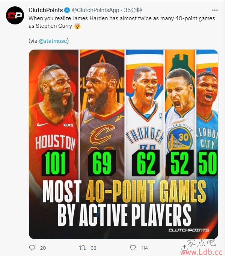Click the retweet arrows icon

pyautogui.click(x=82, y=248)
